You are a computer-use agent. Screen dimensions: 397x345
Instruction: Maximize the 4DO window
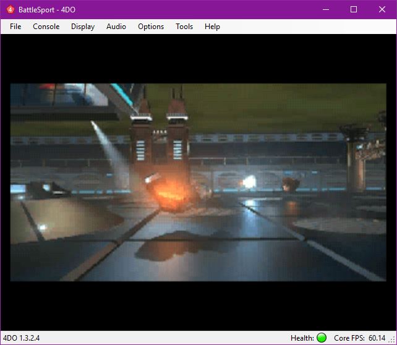(x=354, y=10)
